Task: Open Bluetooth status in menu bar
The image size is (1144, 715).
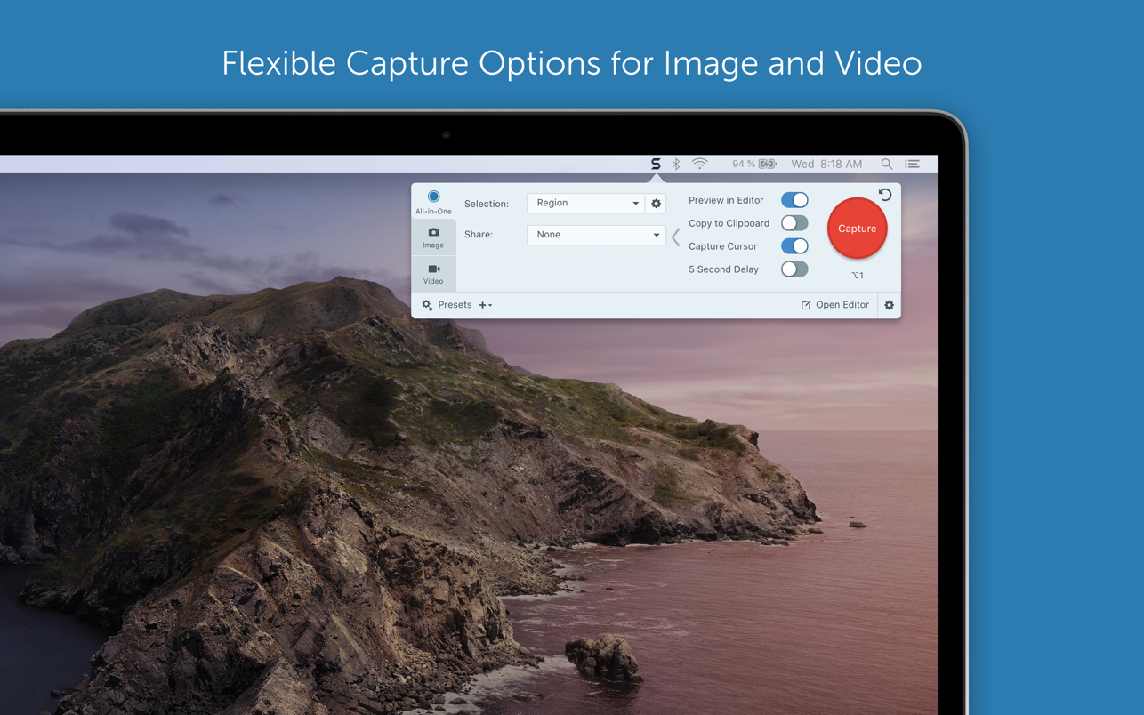Action: 676,164
